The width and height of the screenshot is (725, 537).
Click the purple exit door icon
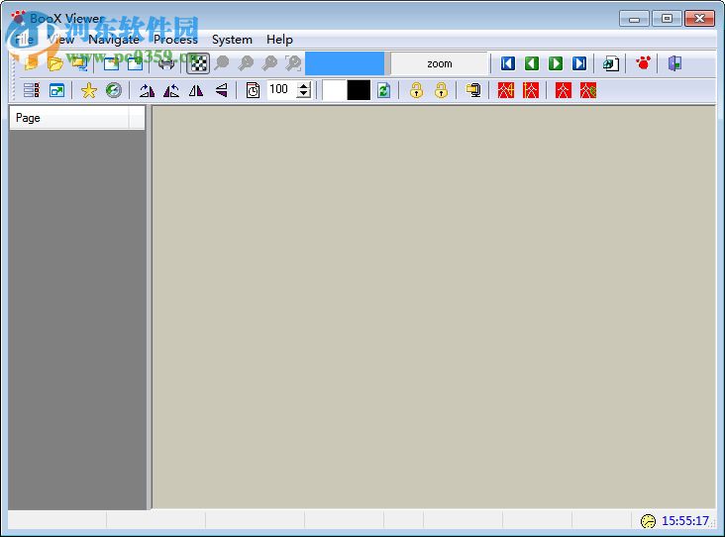[x=674, y=63]
